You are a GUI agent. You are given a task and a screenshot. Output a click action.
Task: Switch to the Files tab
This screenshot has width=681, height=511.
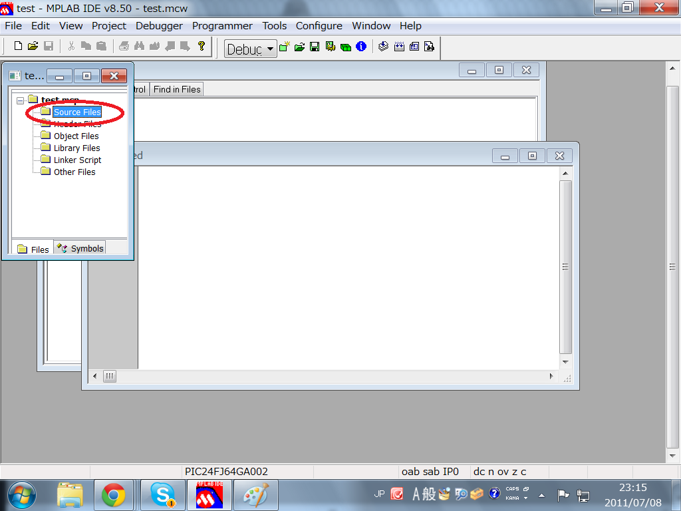33,249
